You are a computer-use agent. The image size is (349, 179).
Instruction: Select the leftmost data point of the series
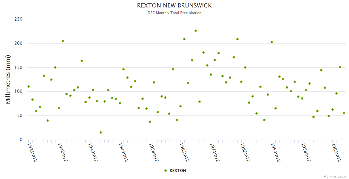point(29,87)
